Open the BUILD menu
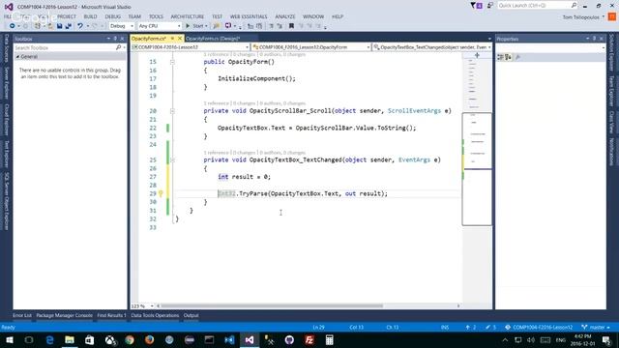 point(90,16)
